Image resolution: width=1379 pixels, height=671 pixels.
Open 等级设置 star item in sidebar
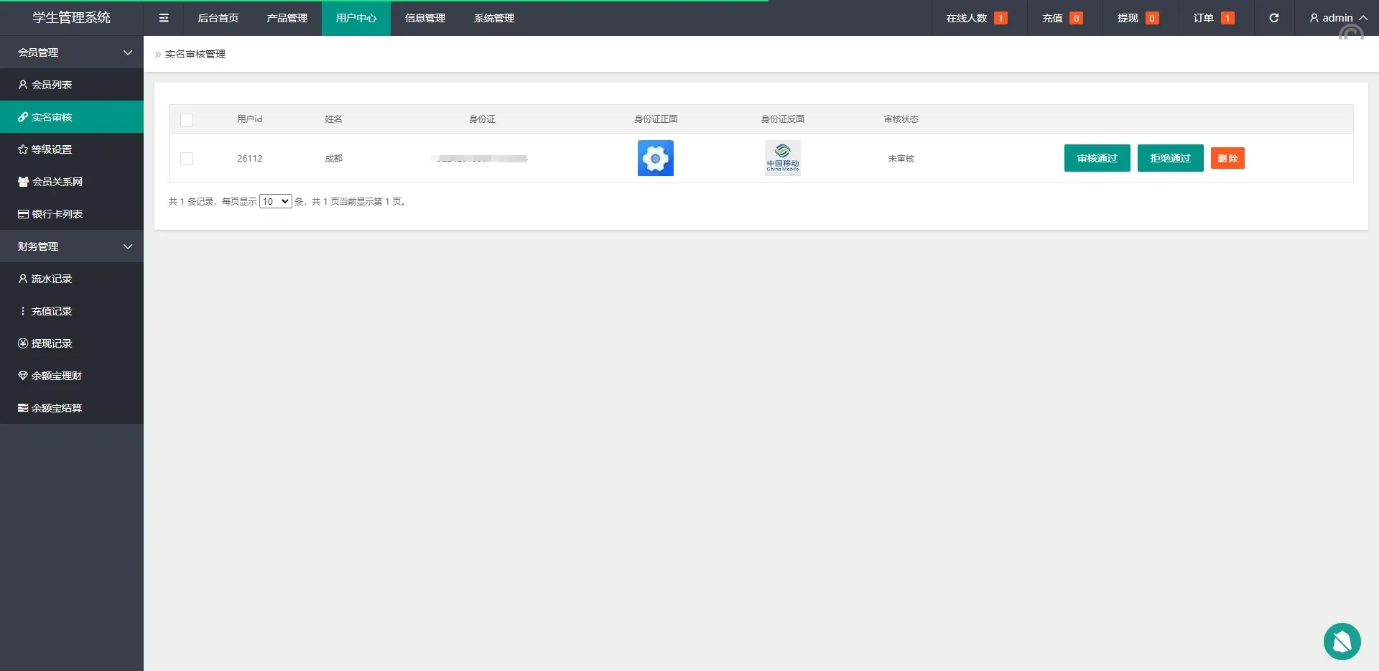click(52, 149)
